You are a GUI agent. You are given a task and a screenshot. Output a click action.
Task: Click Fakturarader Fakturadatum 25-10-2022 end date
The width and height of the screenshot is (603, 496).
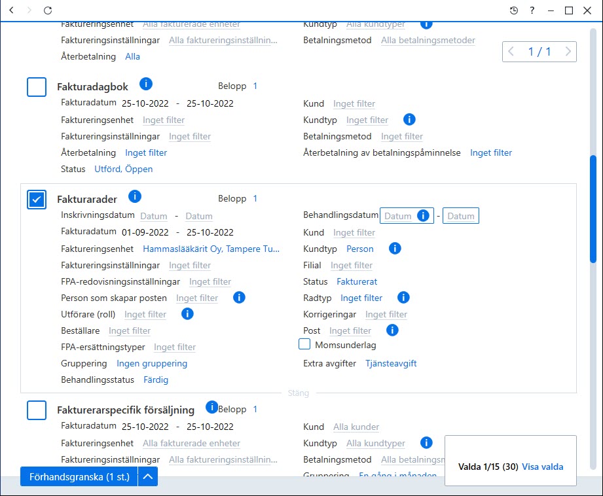coord(210,232)
